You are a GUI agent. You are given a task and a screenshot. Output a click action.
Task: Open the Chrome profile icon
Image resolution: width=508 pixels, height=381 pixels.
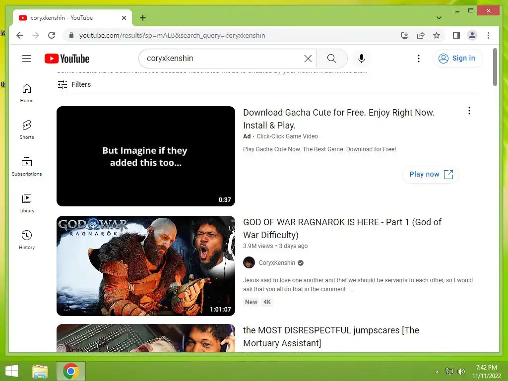[472, 35]
